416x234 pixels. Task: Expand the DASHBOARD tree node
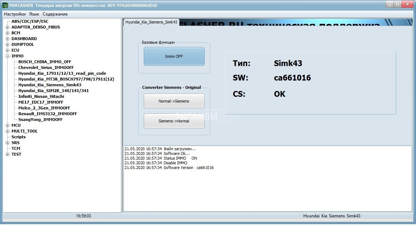click(8, 39)
